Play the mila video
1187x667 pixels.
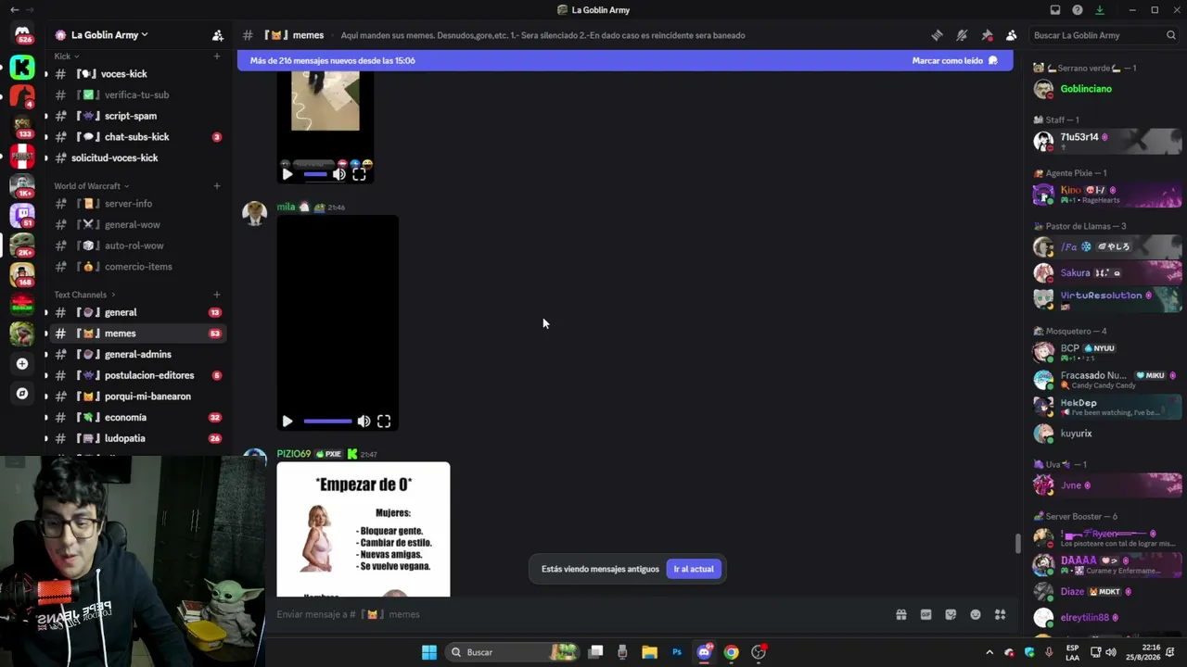[x=287, y=421]
